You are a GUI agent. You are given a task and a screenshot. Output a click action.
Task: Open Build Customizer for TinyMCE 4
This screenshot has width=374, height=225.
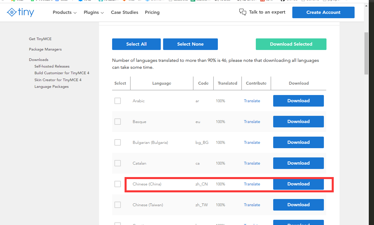pyautogui.click(x=62, y=73)
